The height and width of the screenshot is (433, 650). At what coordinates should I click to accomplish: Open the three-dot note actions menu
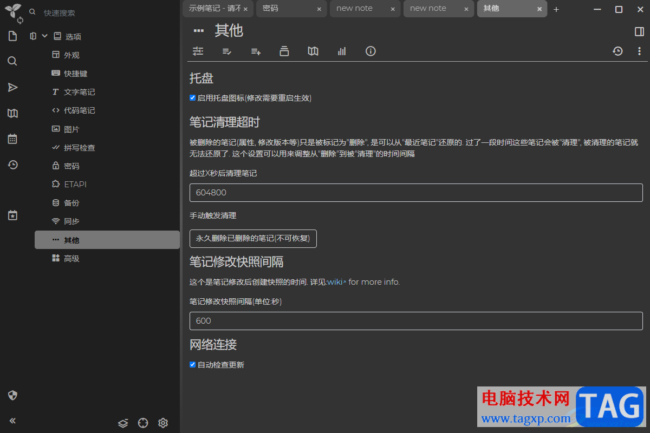[639, 51]
